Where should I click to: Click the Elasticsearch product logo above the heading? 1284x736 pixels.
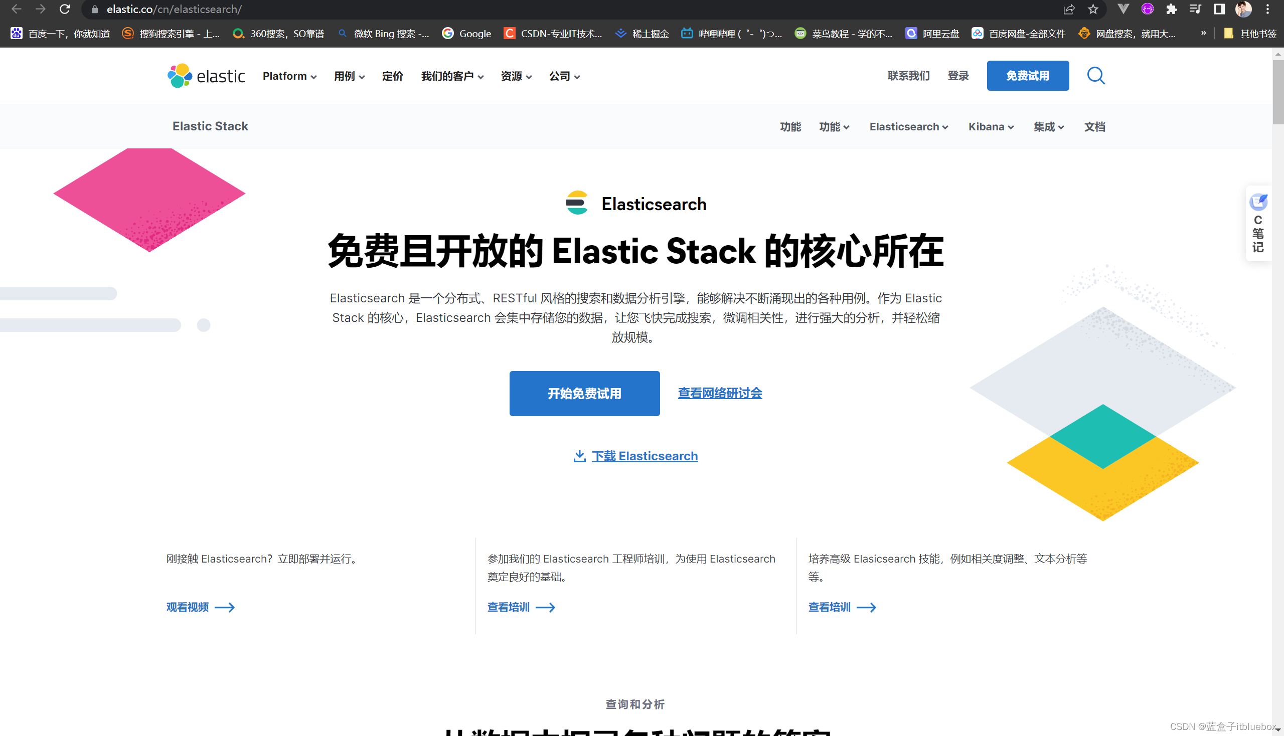click(577, 203)
